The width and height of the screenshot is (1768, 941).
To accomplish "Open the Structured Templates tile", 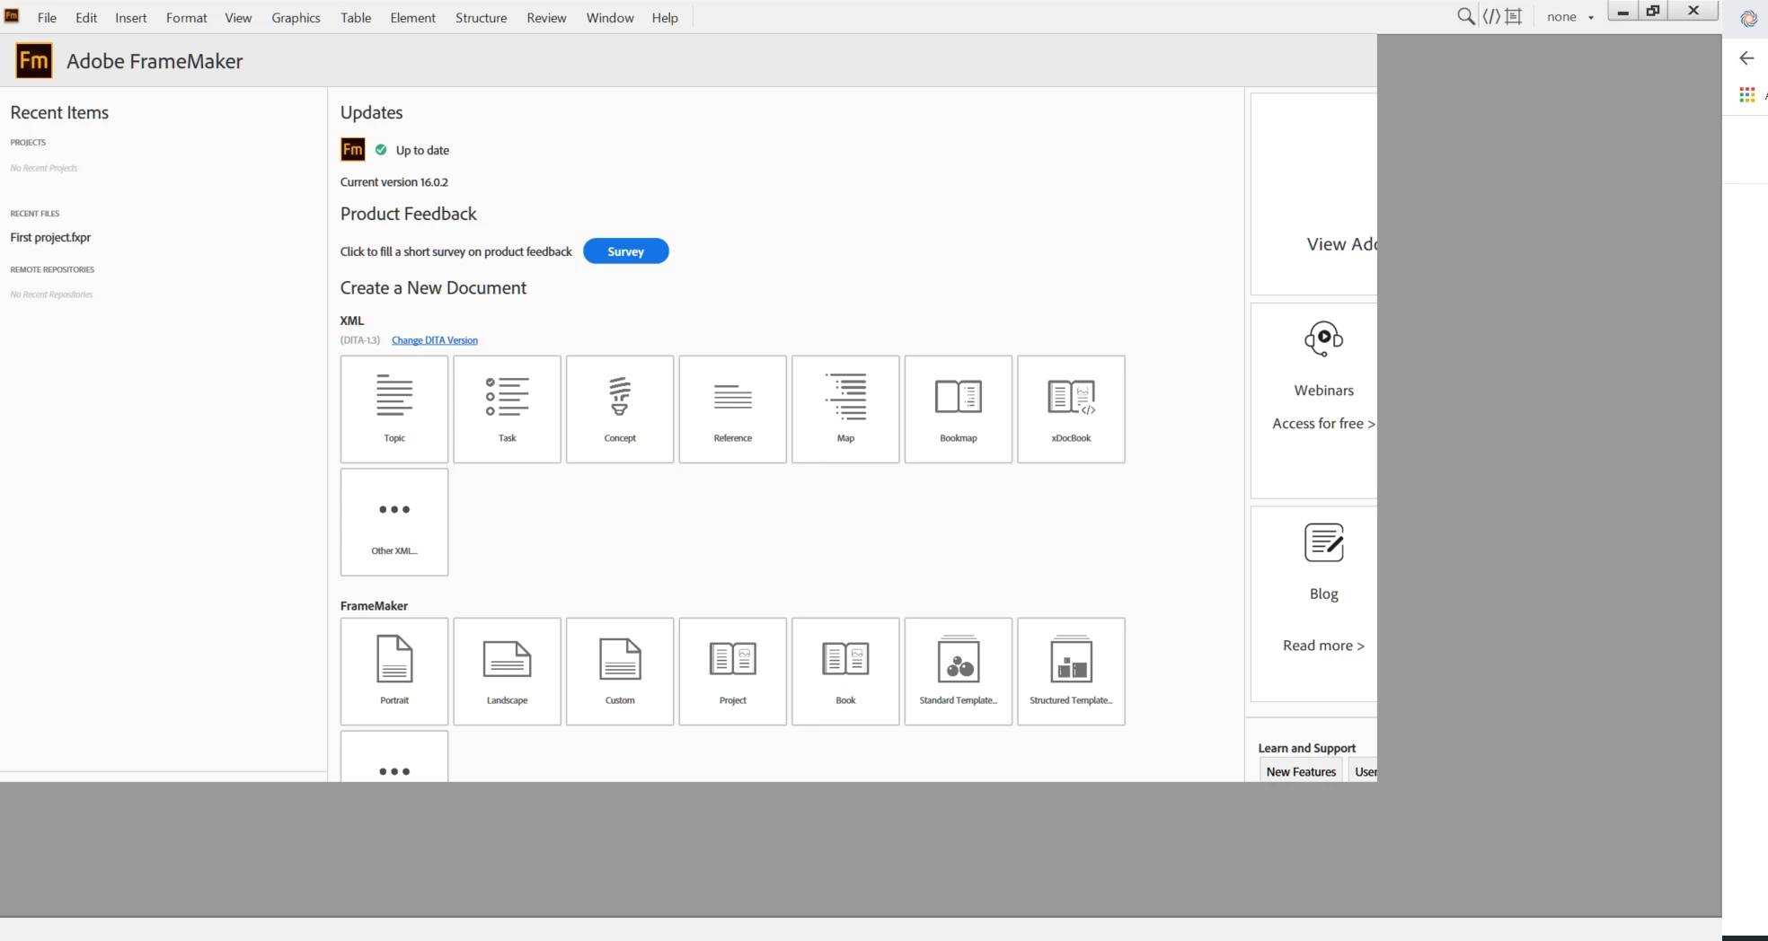I will (x=1071, y=672).
